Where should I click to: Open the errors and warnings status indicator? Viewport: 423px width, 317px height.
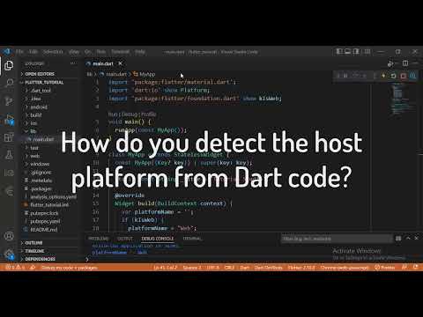click(15, 267)
